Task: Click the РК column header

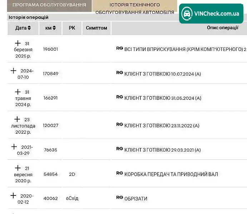Action: (x=72, y=28)
